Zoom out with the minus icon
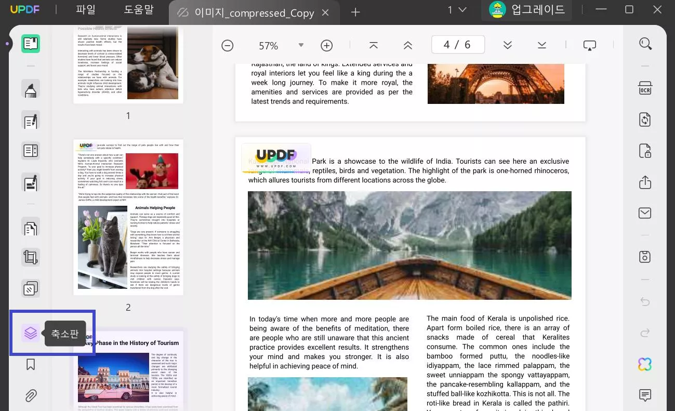The image size is (675, 411). pyautogui.click(x=227, y=45)
